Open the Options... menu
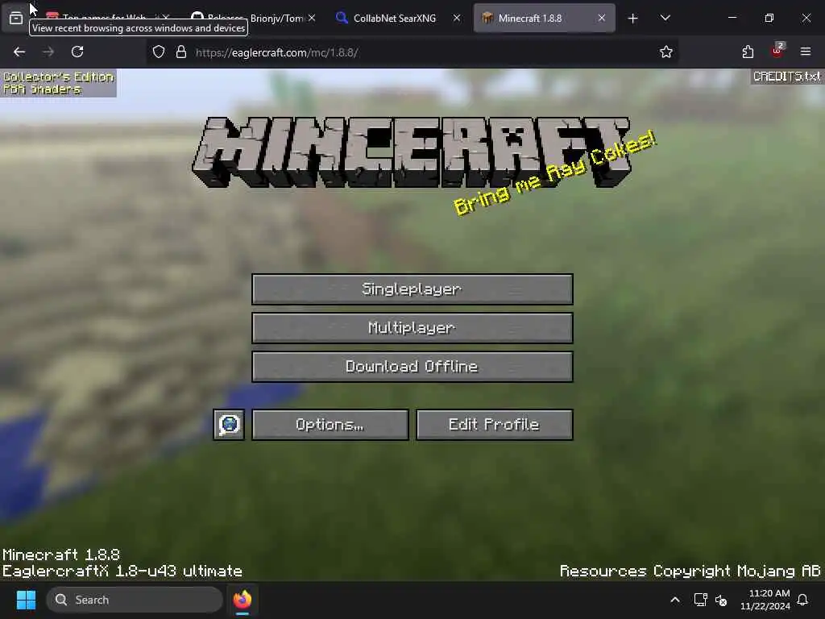This screenshot has height=619, width=825. pos(330,424)
